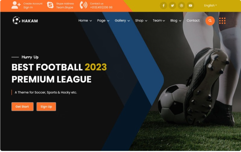Open the Page navigation menu
Viewport: 241px width, 152px height.
(103, 21)
